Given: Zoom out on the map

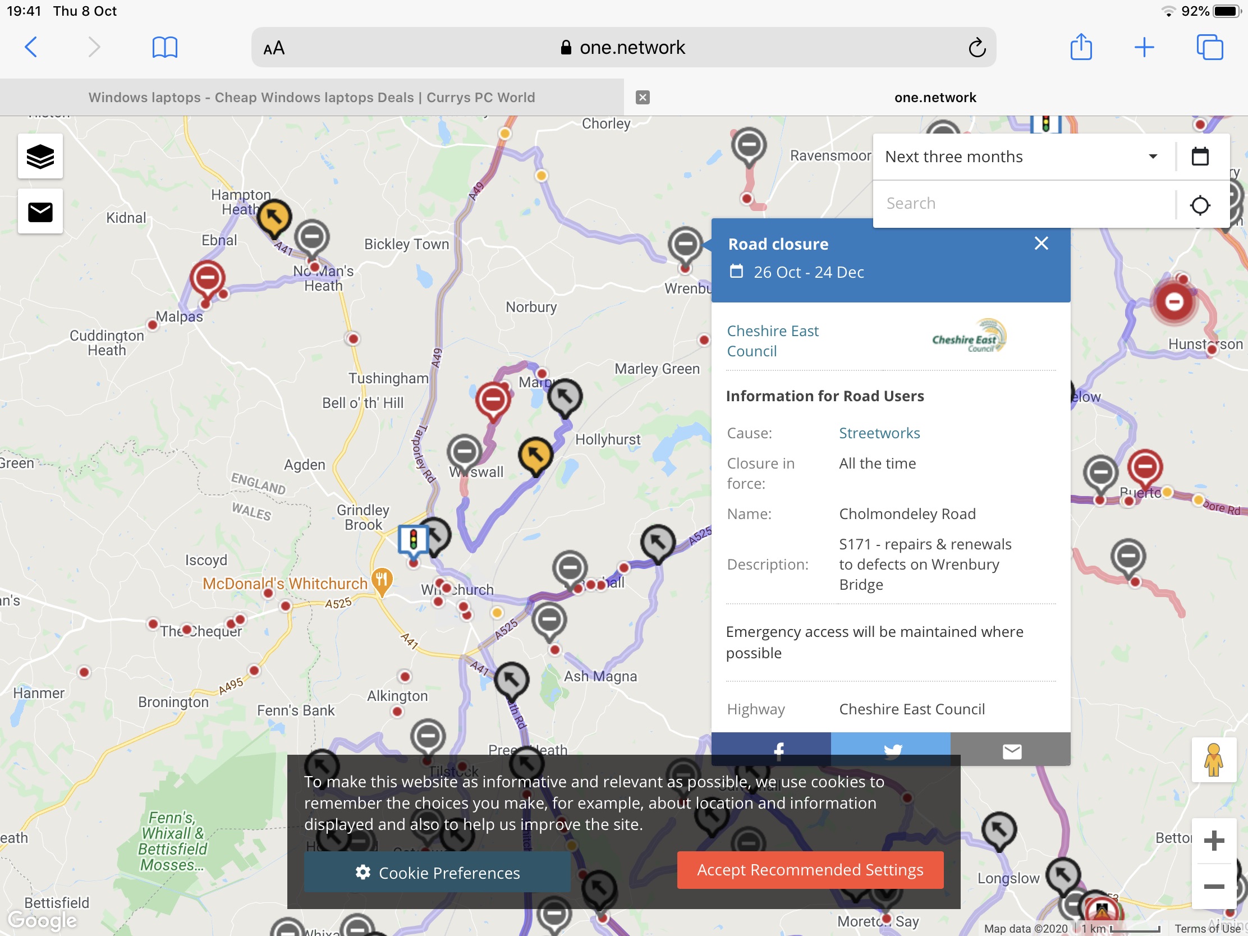Looking at the screenshot, I should point(1214,886).
